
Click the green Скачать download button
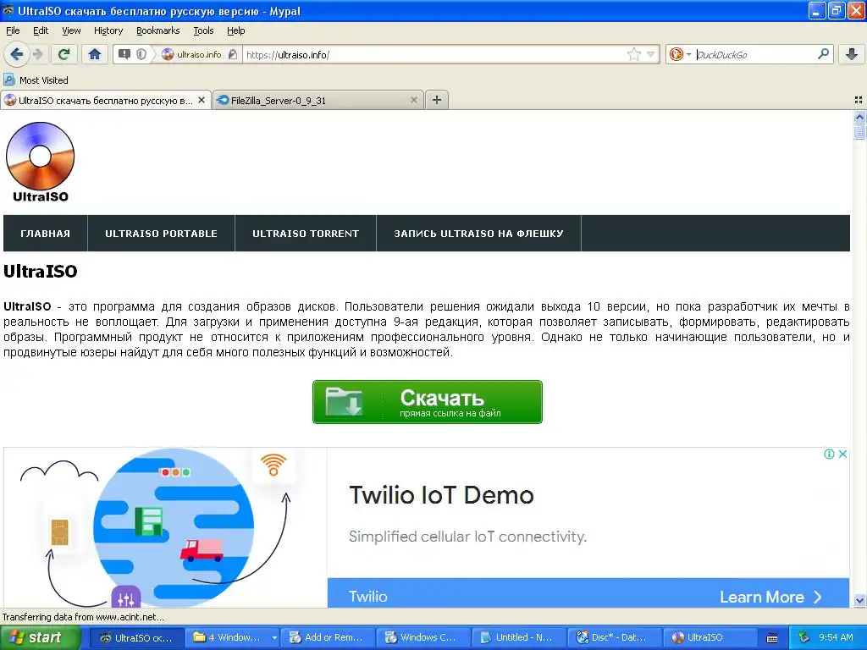(427, 402)
